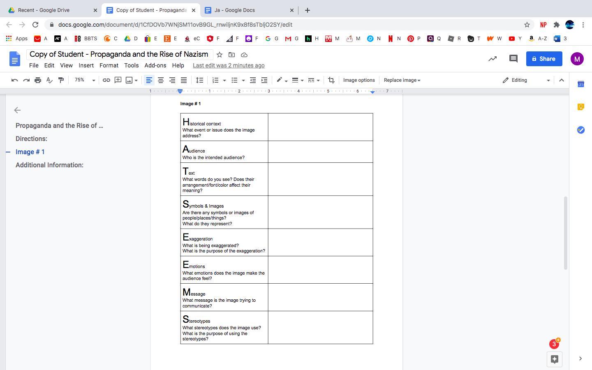Open the Editing mode dropdown
The image size is (592, 370).
(x=526, y=80)
